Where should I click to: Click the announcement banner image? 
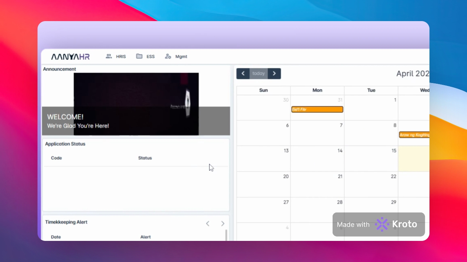click(x=136, y=104)
